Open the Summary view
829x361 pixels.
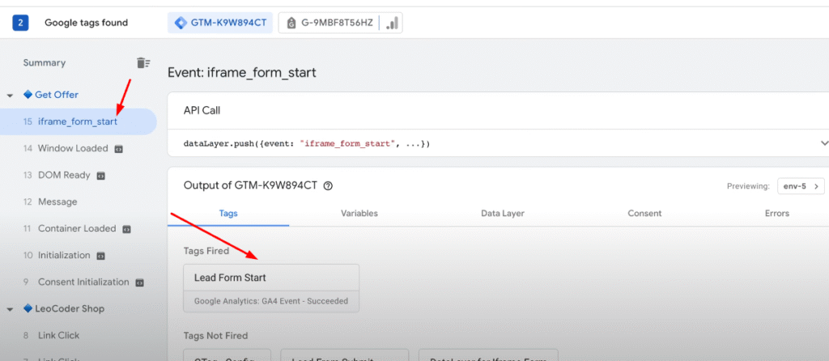pos(45,63)
